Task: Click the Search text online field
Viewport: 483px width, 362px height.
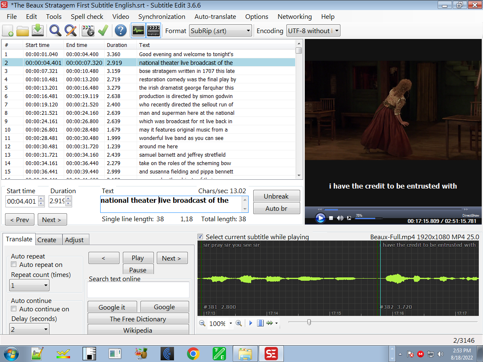Action: pos(138,290)
